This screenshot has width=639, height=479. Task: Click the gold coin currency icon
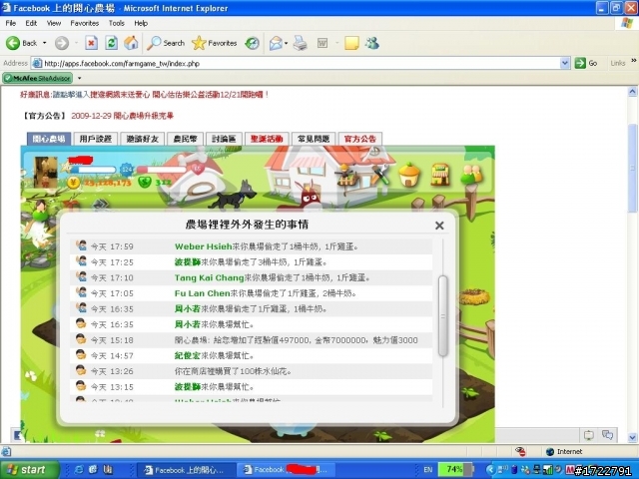73,182
